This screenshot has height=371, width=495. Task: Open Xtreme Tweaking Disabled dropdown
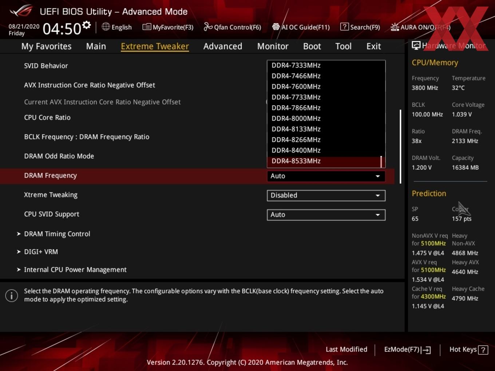coord(326,195)
